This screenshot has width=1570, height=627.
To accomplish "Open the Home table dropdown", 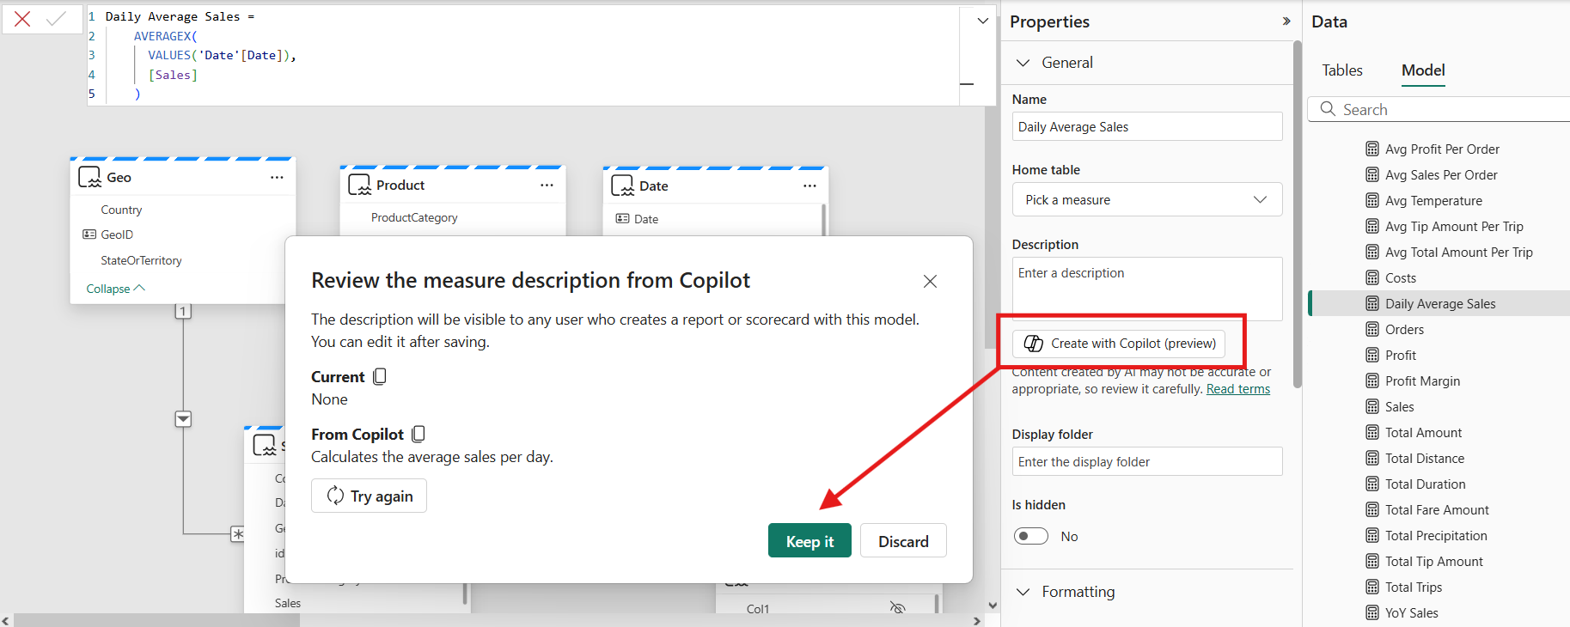I will point(1146,199).
